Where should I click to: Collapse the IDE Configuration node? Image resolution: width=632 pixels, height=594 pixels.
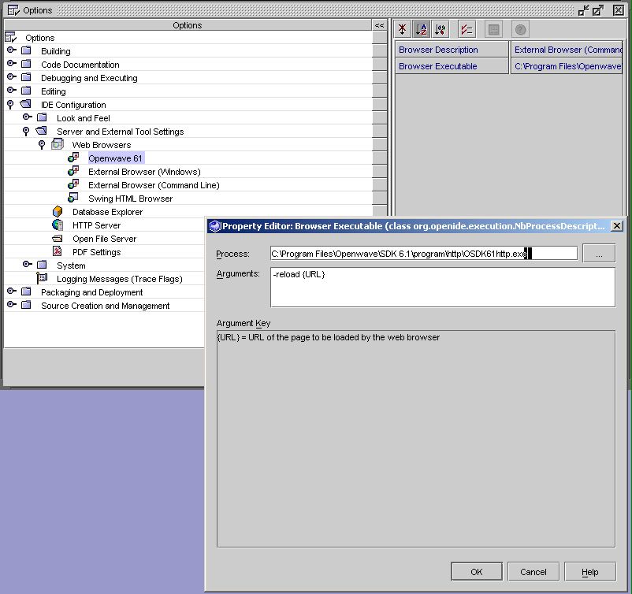click(10, 104)
